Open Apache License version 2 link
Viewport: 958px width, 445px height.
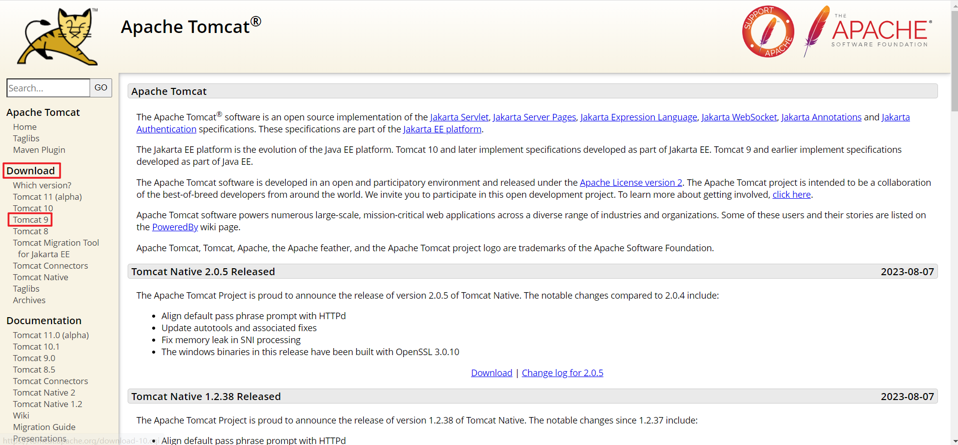pyautogui.click(x=631, y=182)
